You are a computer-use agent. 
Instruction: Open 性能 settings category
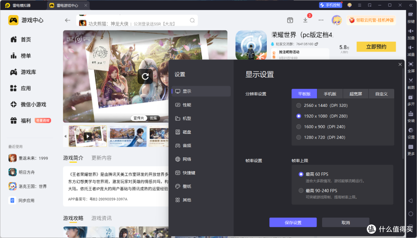201,105
